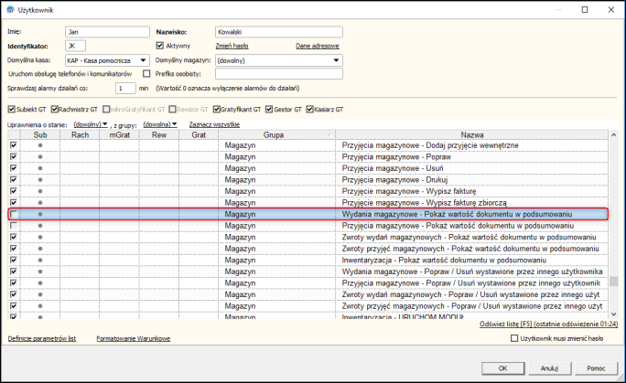
Task: Sort the list by Grupa column header
Action: click(272, 134)
